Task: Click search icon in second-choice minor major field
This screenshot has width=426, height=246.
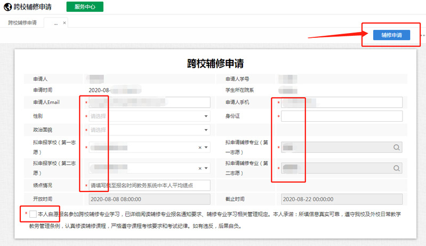Action: tap(396, 168)
